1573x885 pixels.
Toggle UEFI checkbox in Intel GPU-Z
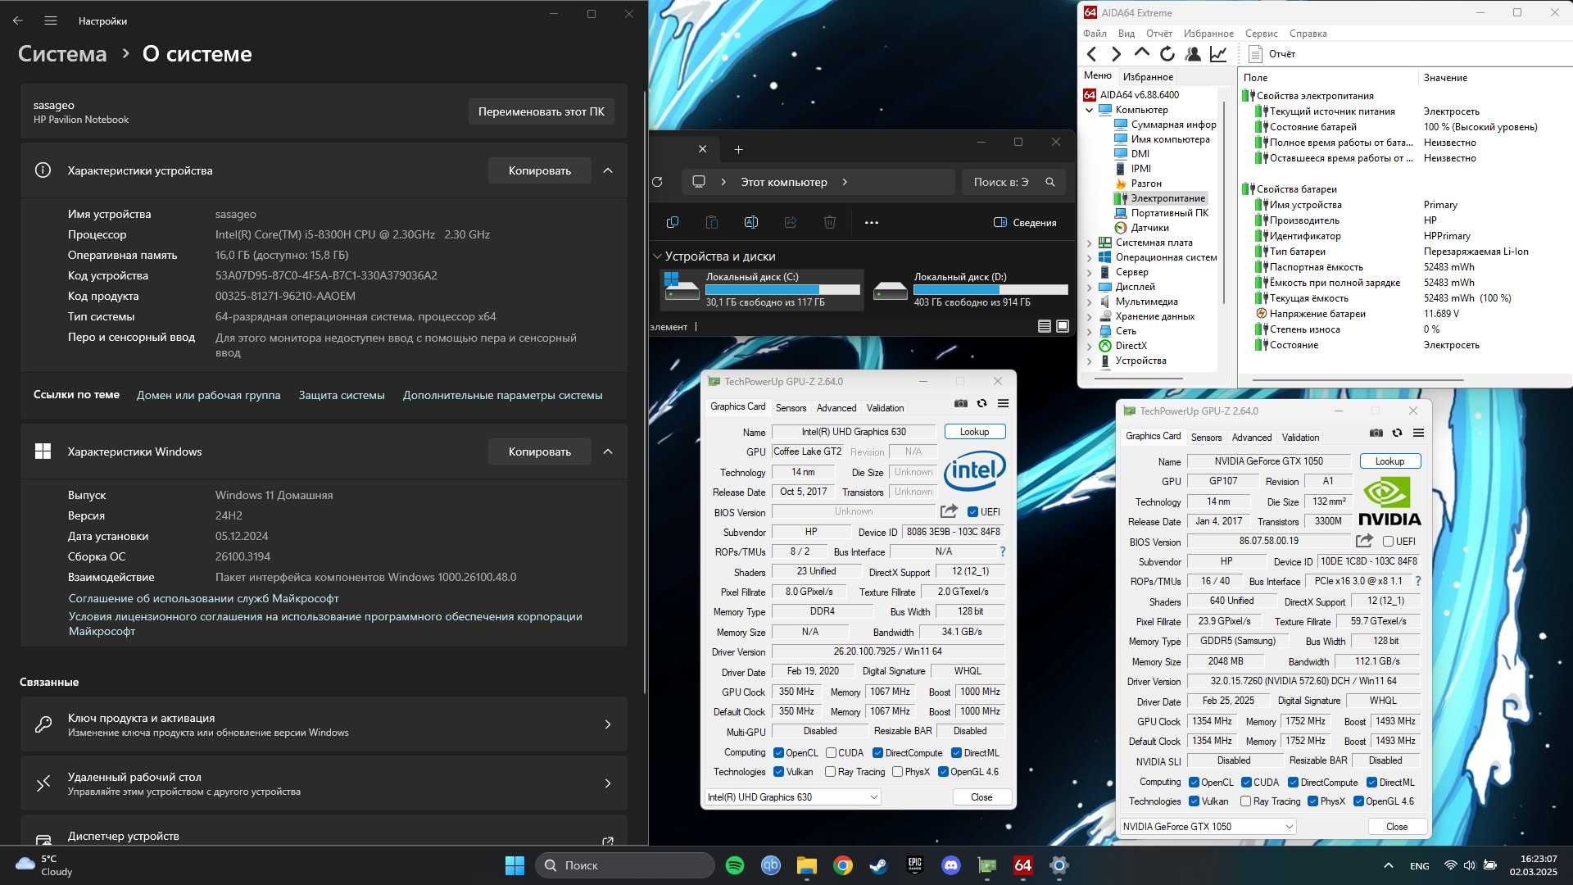pos(972,512)
